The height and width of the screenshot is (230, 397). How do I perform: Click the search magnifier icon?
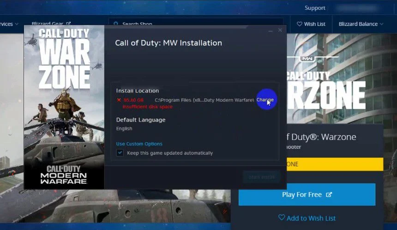click(x=116, y=23)
